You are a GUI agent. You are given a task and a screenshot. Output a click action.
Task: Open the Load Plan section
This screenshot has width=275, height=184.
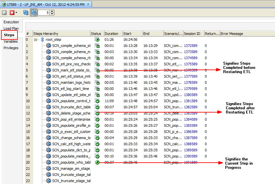point(11,28)
